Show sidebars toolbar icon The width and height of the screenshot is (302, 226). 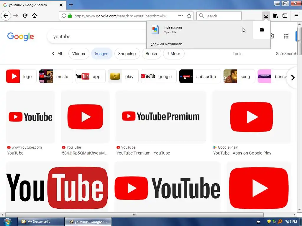click(x=285, y=16)
